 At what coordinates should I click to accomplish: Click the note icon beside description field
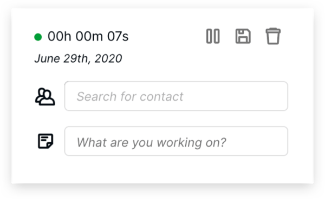(45, 141)
